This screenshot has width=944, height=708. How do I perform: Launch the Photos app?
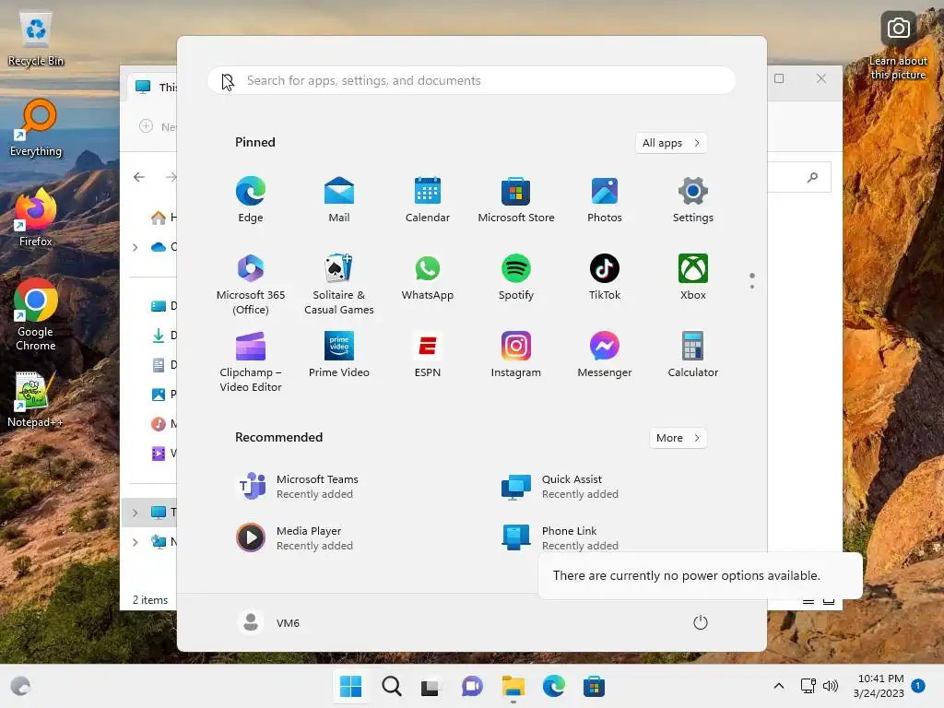pyautogui.click(x=605, y=200)
